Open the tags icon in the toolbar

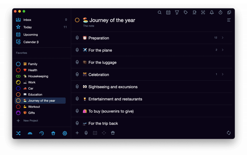tap(186, 12)
